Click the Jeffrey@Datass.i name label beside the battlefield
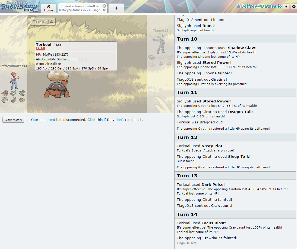 coord(13,66)
